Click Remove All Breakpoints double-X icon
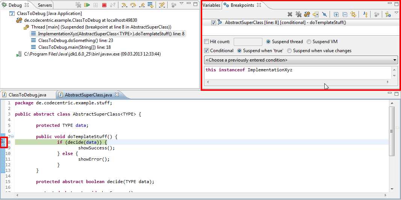The image size is (401, 200). [298, 14]
